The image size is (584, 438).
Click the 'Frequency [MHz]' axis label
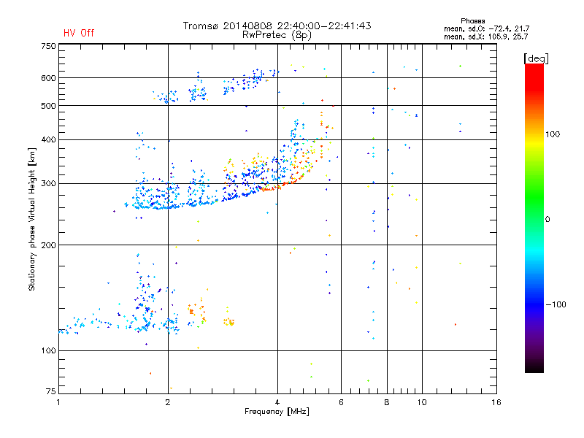coord(277,412)
